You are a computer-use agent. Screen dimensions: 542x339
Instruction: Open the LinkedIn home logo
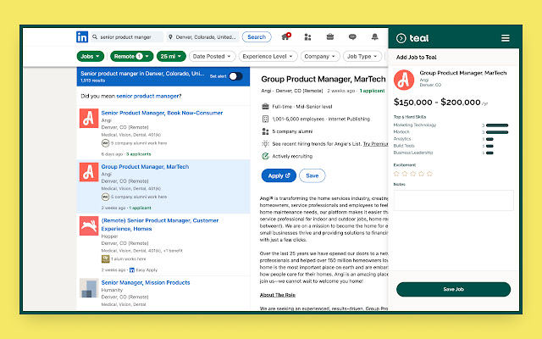[82, 37]
